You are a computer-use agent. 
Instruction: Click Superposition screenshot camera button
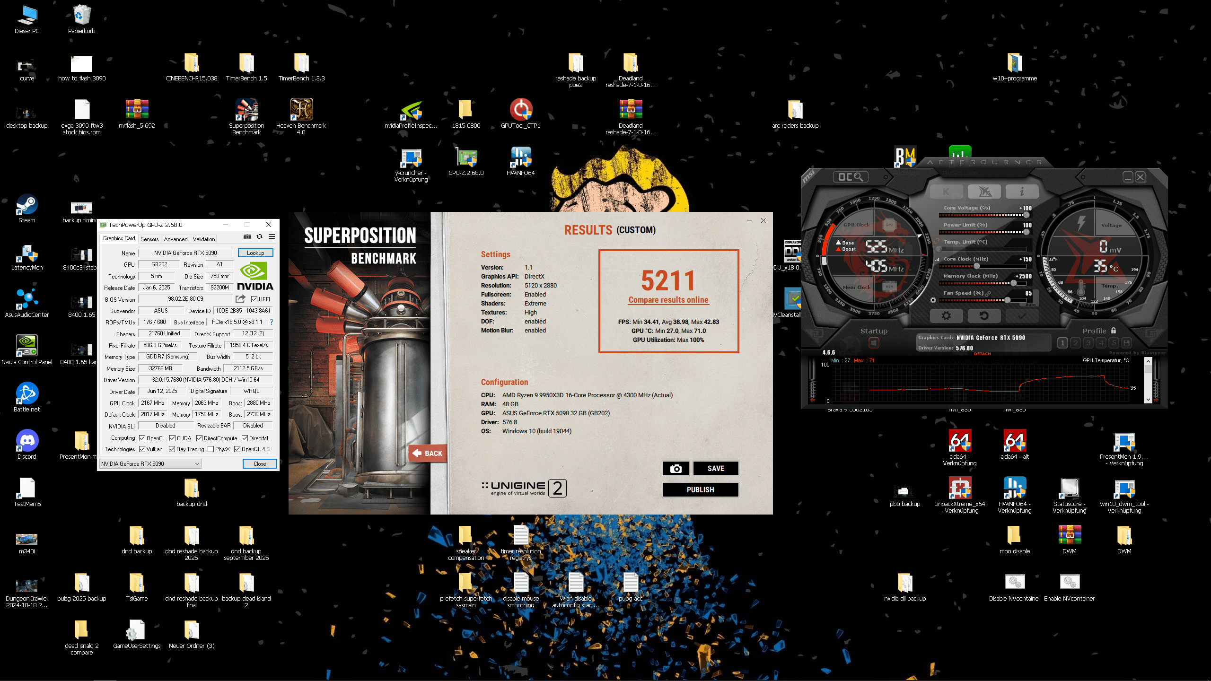[x=676, y=468]
